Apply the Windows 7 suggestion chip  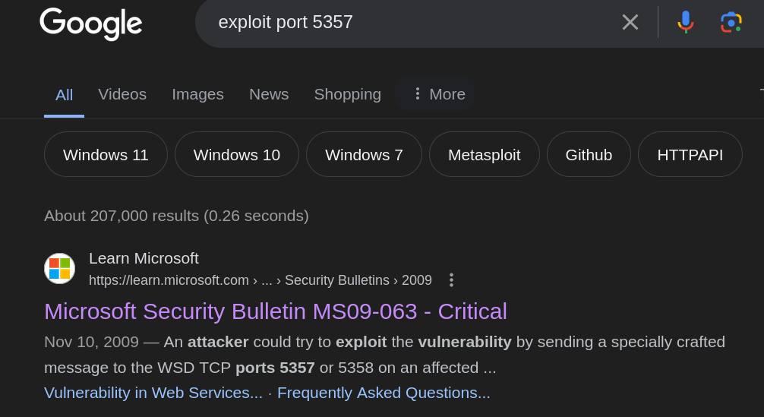coord(364,154)
